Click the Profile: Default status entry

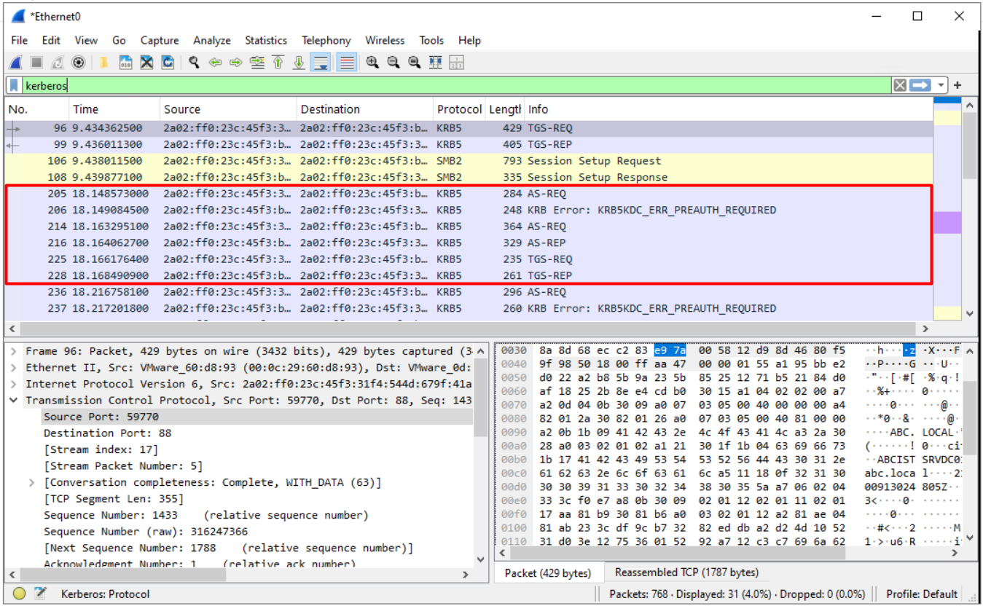point(922,594)
